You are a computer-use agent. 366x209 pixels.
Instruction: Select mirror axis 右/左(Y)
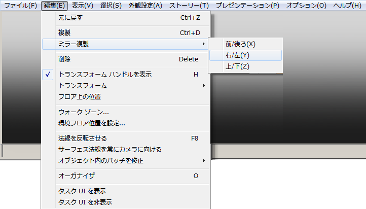pos(245,55)
